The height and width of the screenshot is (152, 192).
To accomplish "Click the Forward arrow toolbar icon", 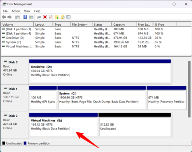I will [10, 17].
